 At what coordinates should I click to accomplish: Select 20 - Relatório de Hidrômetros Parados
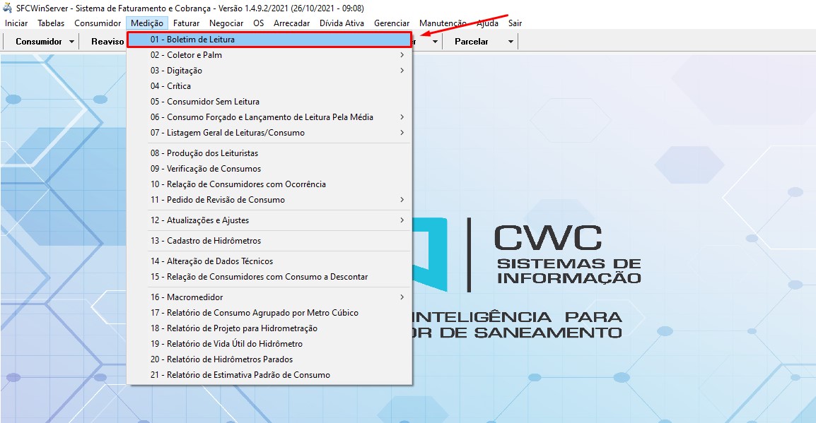click(269, 359)
